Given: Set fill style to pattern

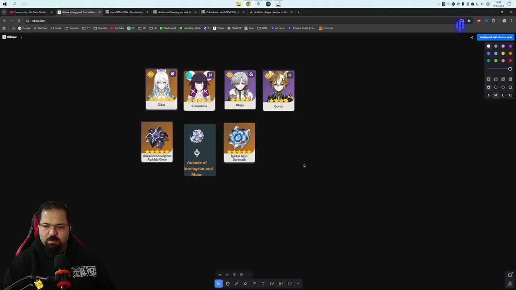Looking at the screenshot, I should [510, 79].
